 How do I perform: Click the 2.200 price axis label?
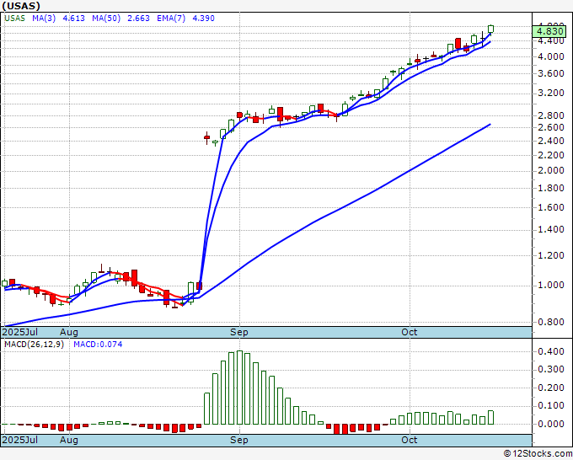tap(551, 155)
